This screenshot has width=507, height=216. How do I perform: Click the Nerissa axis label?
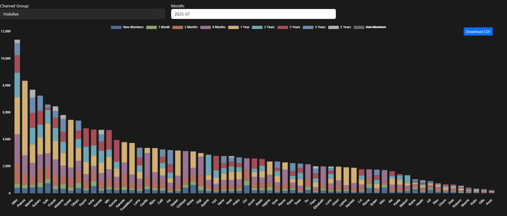pyautogui.click(x=350, y=203)
